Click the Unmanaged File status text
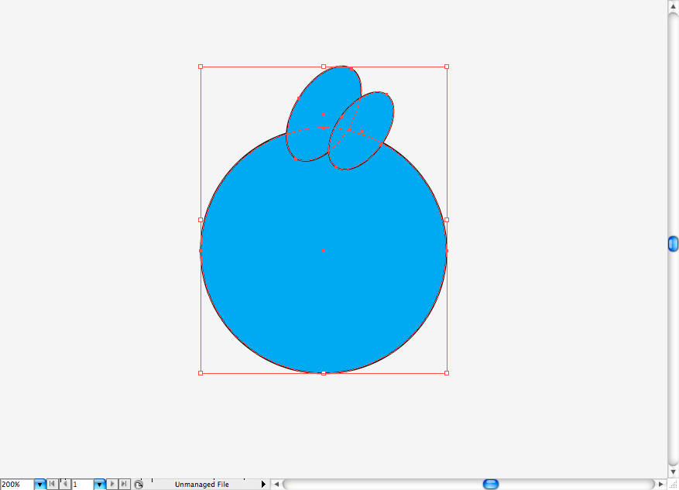This screenshot has height=490, width=679. pos(202,485)
